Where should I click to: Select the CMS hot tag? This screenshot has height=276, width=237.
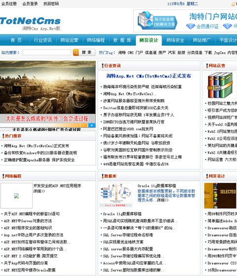[130, 52]
